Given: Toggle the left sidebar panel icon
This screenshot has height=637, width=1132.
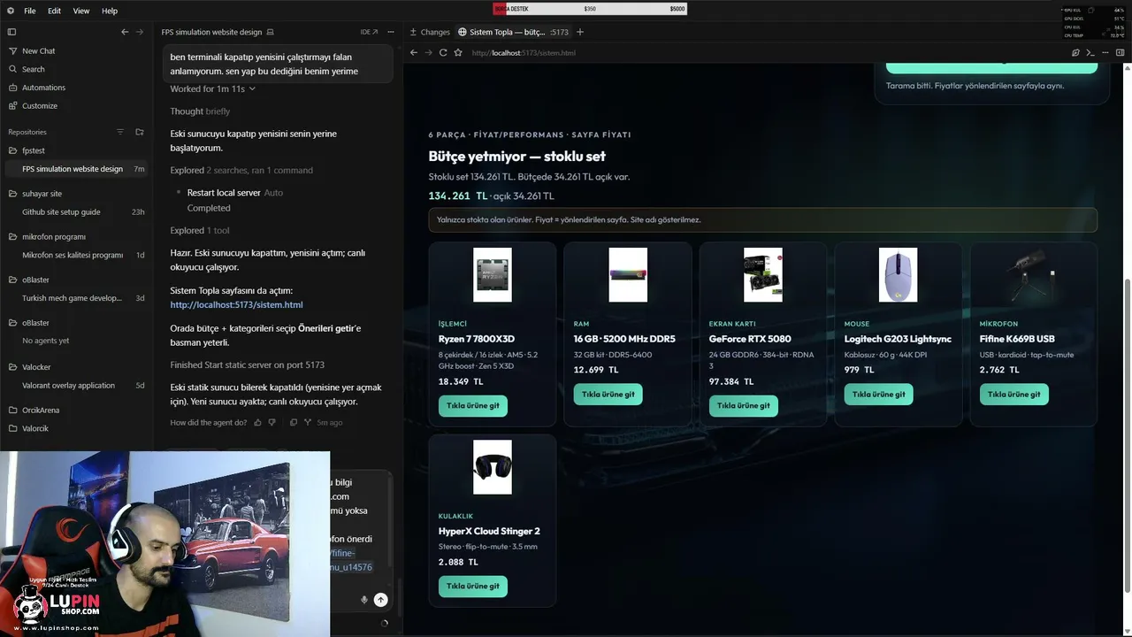Looking at the screenshot, I should pyautogui.click(x=11, y=32).
